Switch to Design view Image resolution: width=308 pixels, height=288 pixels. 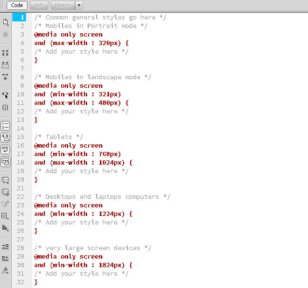62,6
